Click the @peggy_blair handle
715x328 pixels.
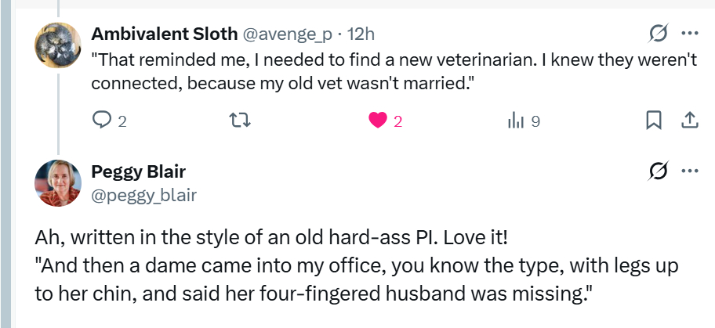(x=144, y=195)
